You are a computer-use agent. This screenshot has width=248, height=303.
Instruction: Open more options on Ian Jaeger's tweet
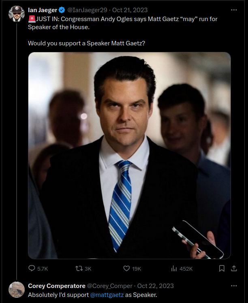pyautogui.click(x=234, y=10)
